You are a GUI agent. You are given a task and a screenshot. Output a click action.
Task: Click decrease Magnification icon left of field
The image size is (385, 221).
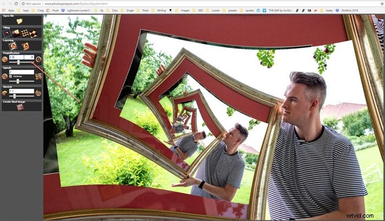click(x=4, y=59)
